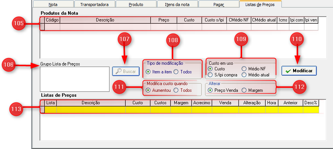Click the Buscar search button

click(x=126, y=71)
